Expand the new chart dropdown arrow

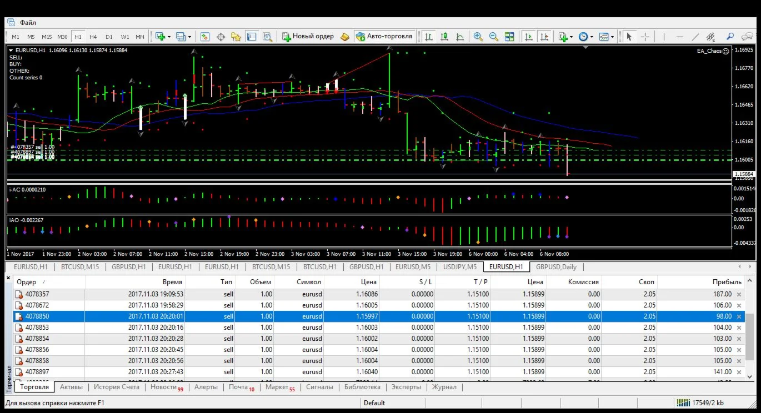coord(169,37)
